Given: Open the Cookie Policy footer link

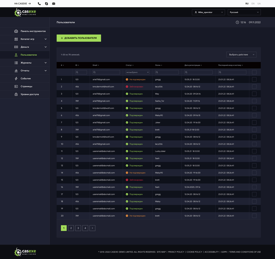Looking at the screenshot, I should [194, 252].
